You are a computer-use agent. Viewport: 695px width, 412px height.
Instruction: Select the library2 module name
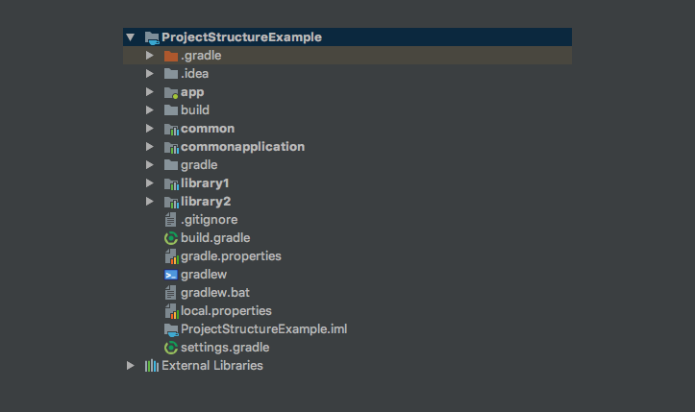(206, 202)
